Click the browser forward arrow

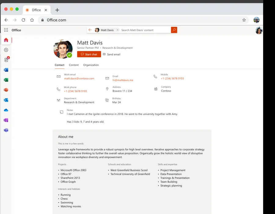pos(15,20)
